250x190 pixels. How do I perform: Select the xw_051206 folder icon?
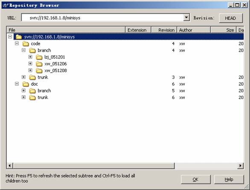39,64
